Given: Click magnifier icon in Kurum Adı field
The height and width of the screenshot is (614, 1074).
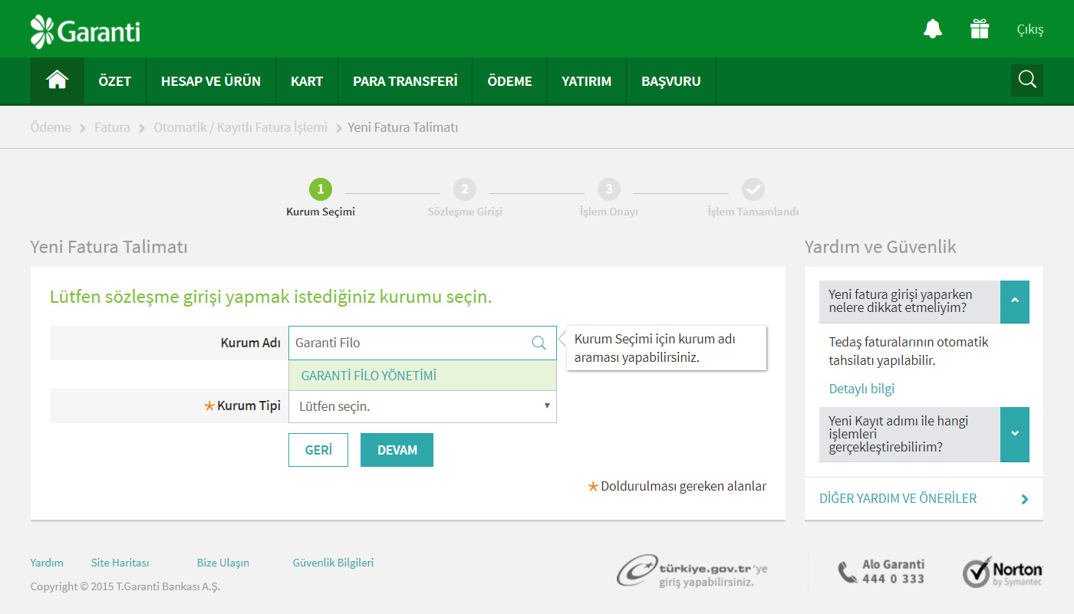Looking at the screenshot, I should [539, 343].
